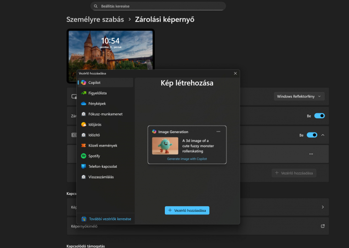Select Visszaszámlálás in the widget list
This screenshot has height=248, width=349.
click(x=101, y=177)
